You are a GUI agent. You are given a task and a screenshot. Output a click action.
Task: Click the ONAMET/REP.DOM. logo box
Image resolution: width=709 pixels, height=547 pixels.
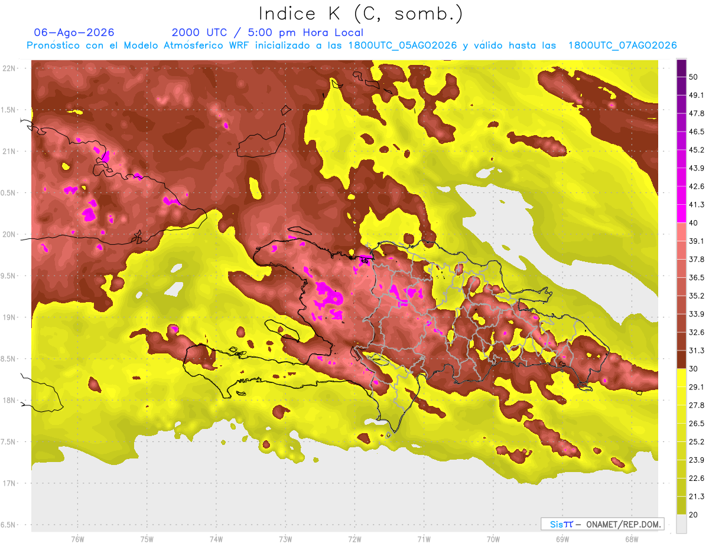pyautogui.click(x=602, y=524)
